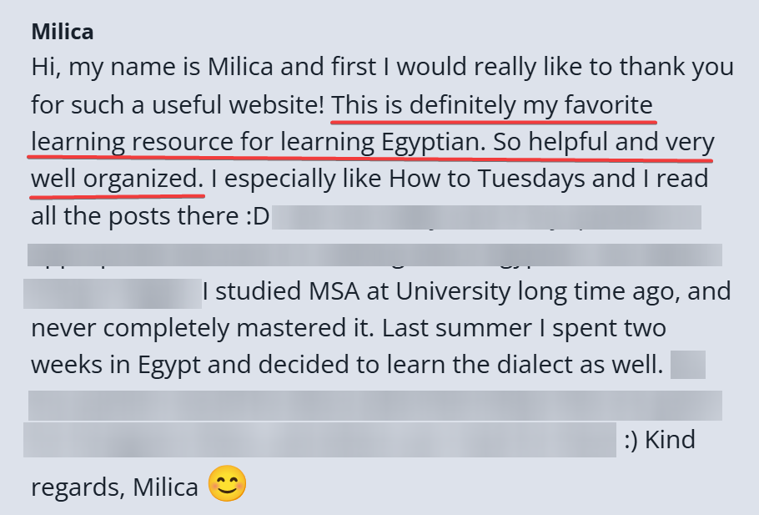Click the bold "Milica" author name
759x515 pixels.
[x=62, y=33]
